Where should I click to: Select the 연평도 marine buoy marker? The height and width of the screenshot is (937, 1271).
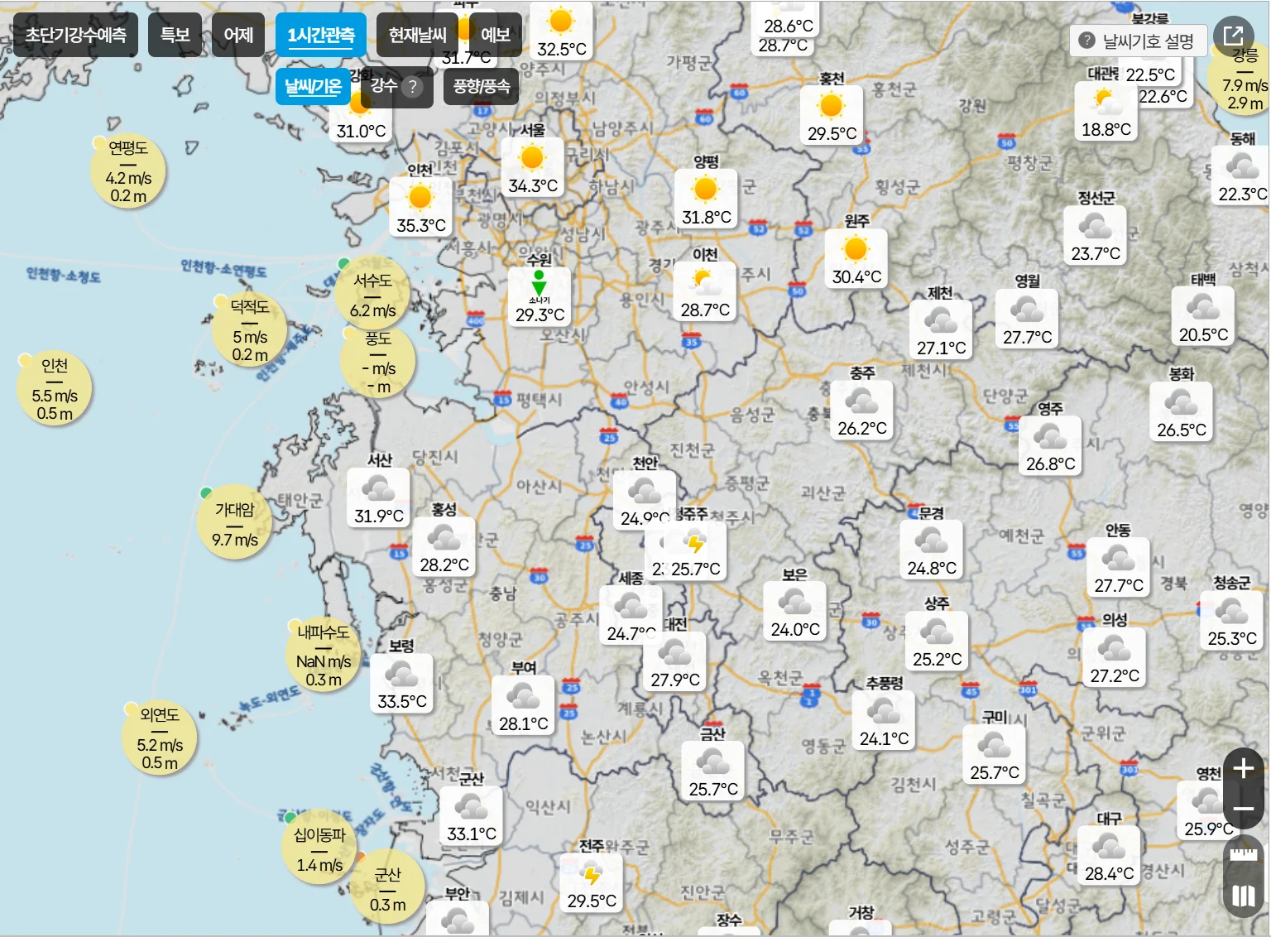[128, 171]
